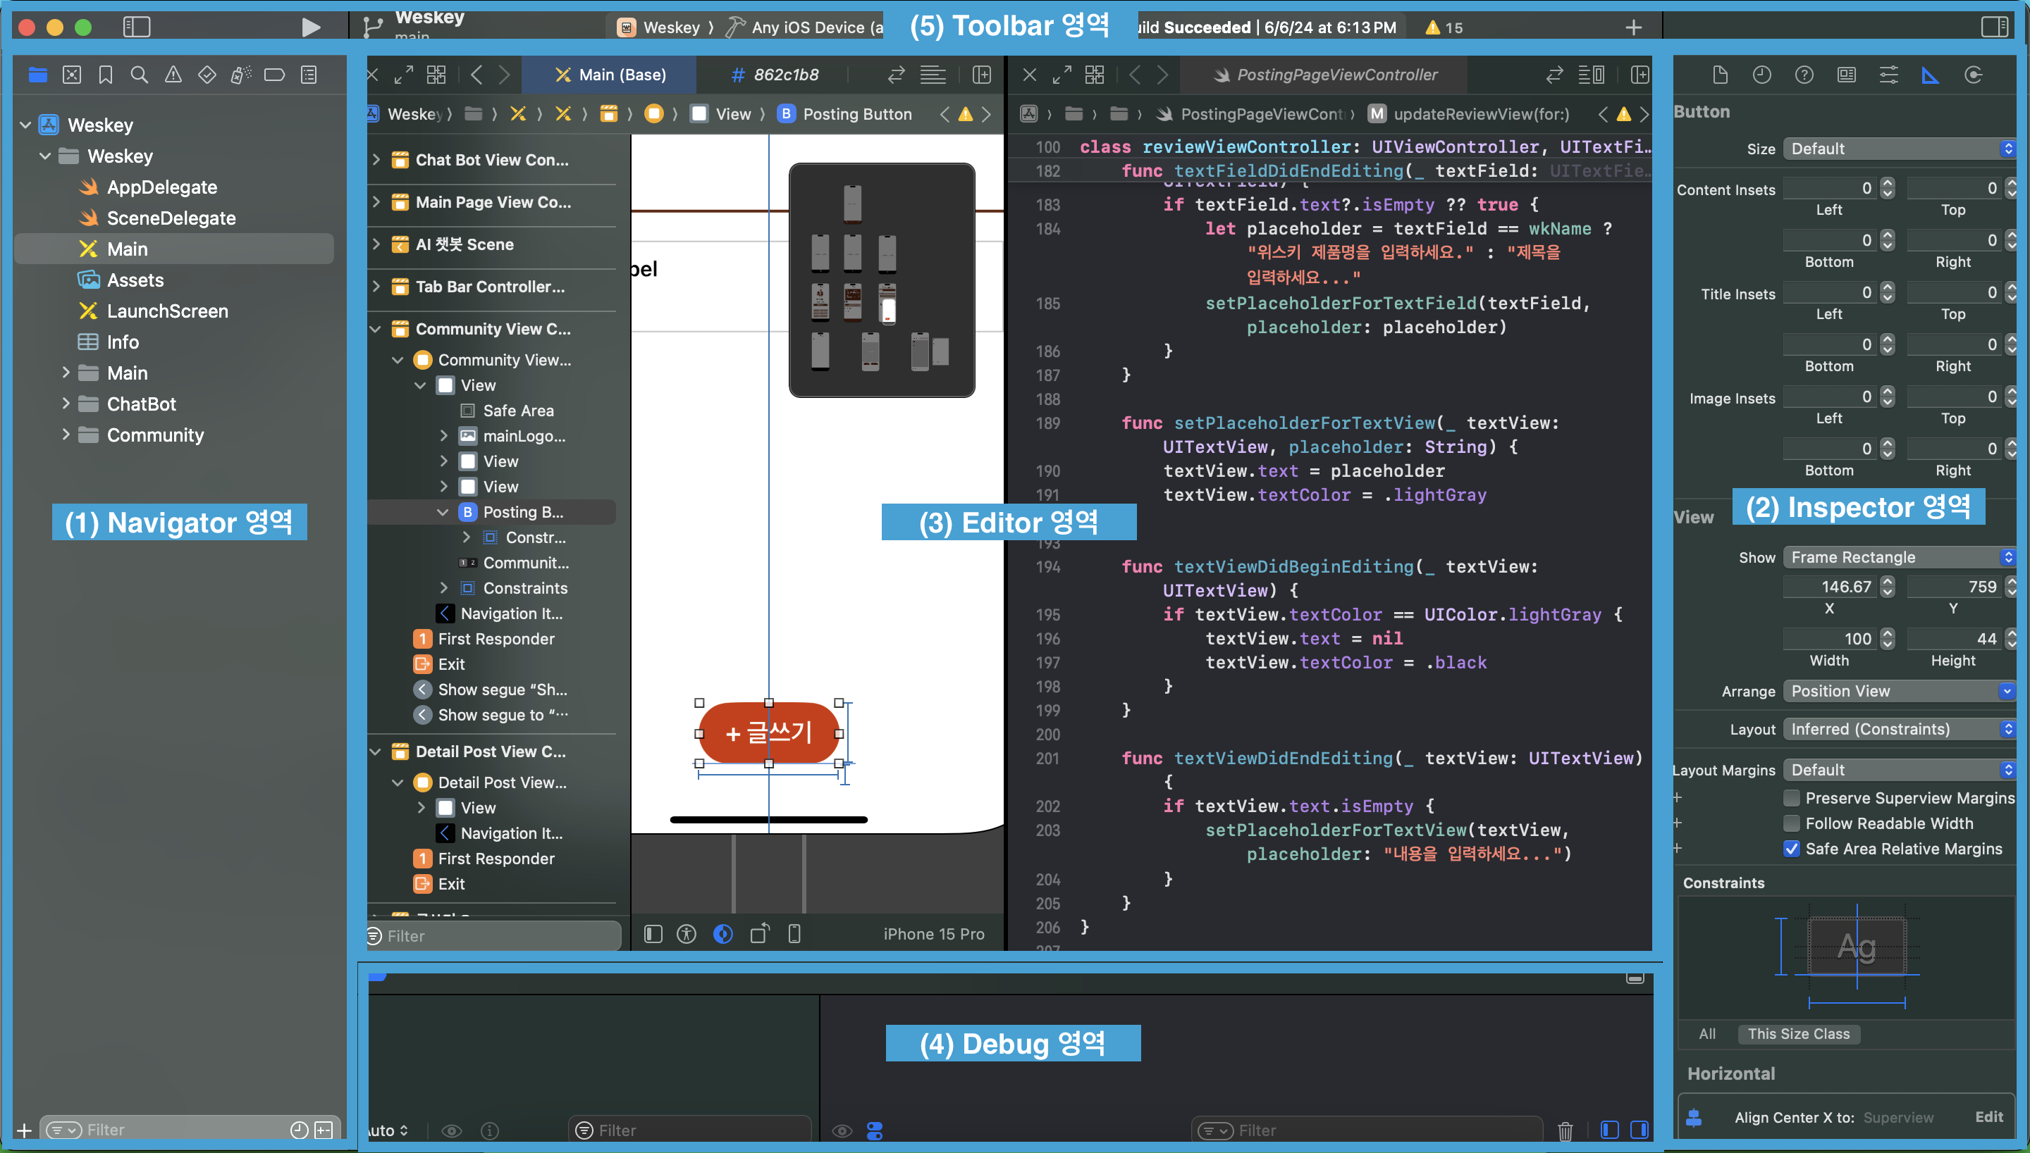Check the Follow Readable Width option
The image size is (2030, 1153).
(1791, 823)
